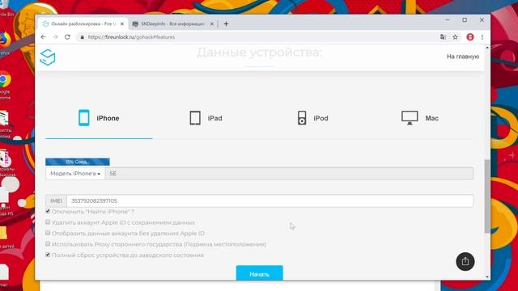518x291 pixels.
Task: Click the page vertical scrollbar thumb
Action: pos(487,196)
